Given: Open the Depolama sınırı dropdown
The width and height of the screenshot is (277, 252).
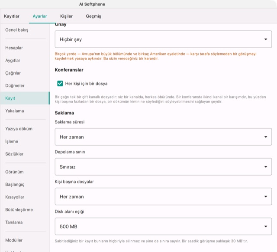Looking at the screenshot, I should point(163,167).
